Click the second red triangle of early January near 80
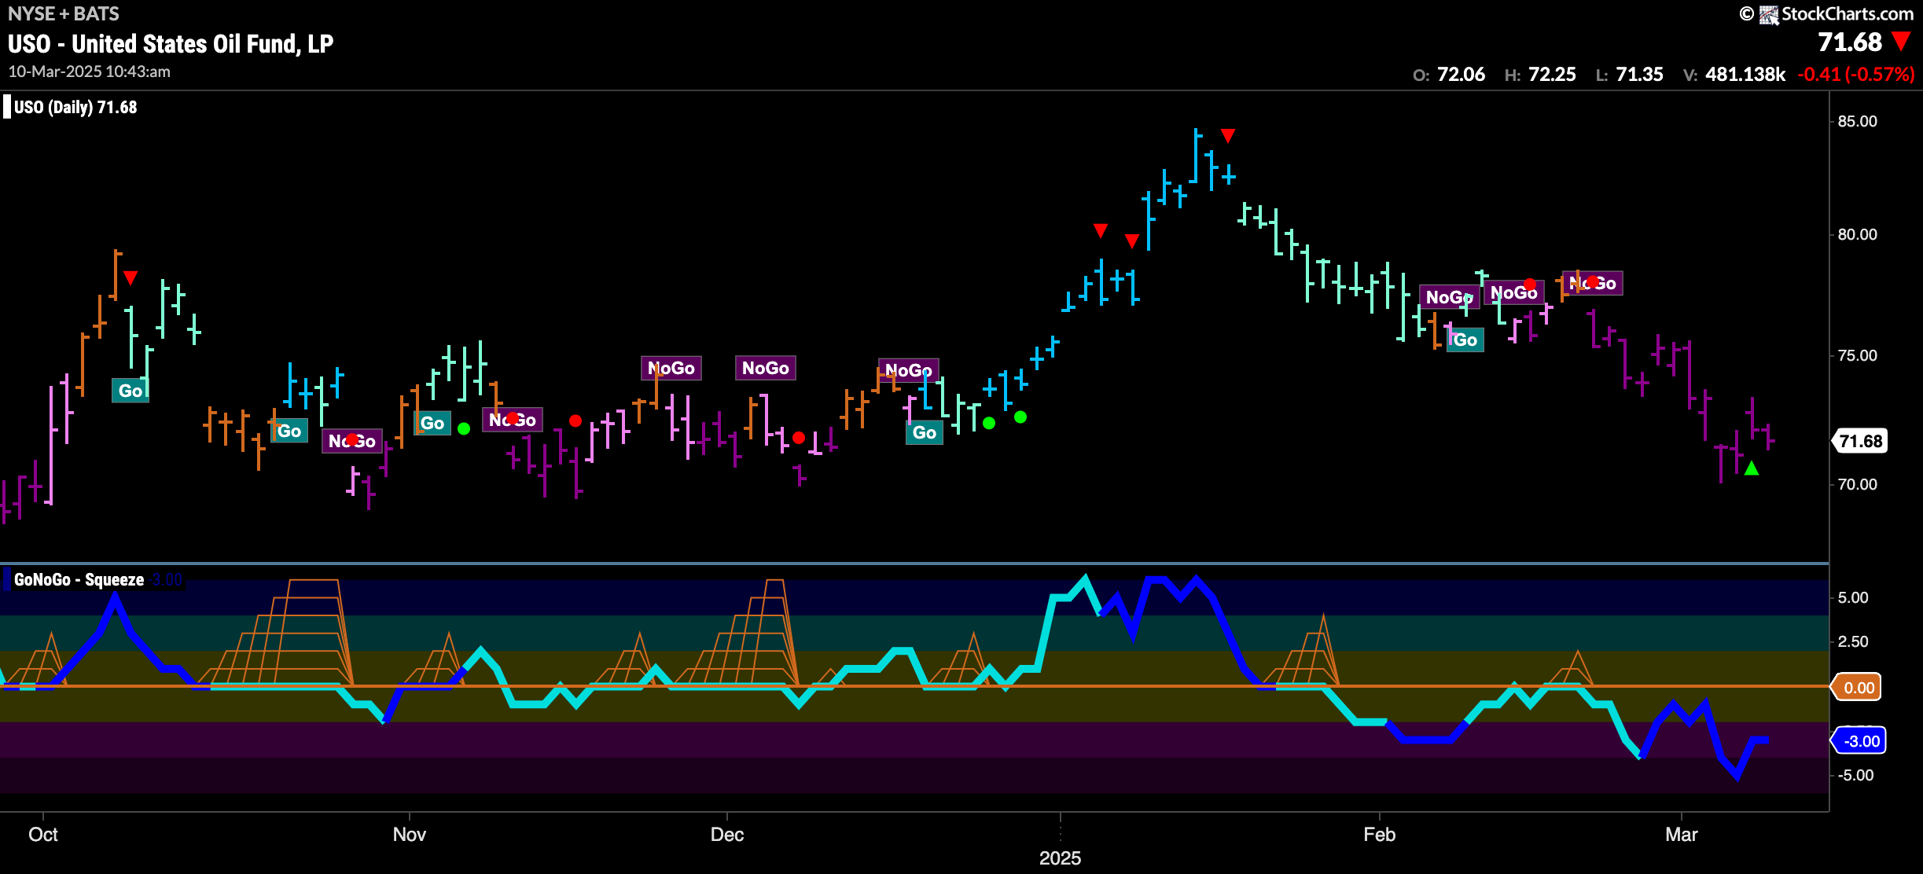This screenshot has width=1923, height=874. [x=1132, y=241]
